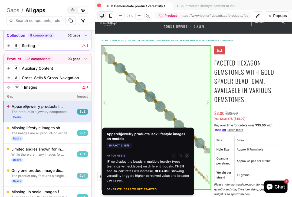292x197 pixels.
Task: Select the Missing lifestyle images gap
Action: tap(47, 133)
